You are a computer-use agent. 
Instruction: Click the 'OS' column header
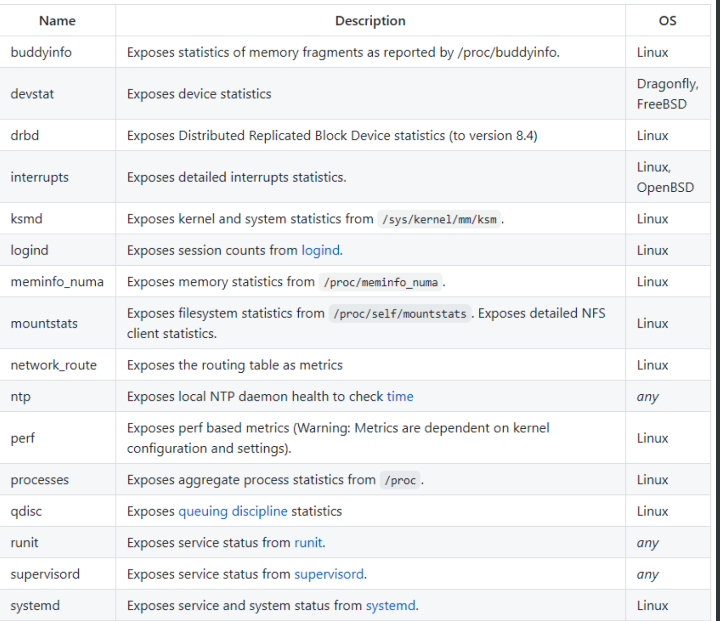667,21
